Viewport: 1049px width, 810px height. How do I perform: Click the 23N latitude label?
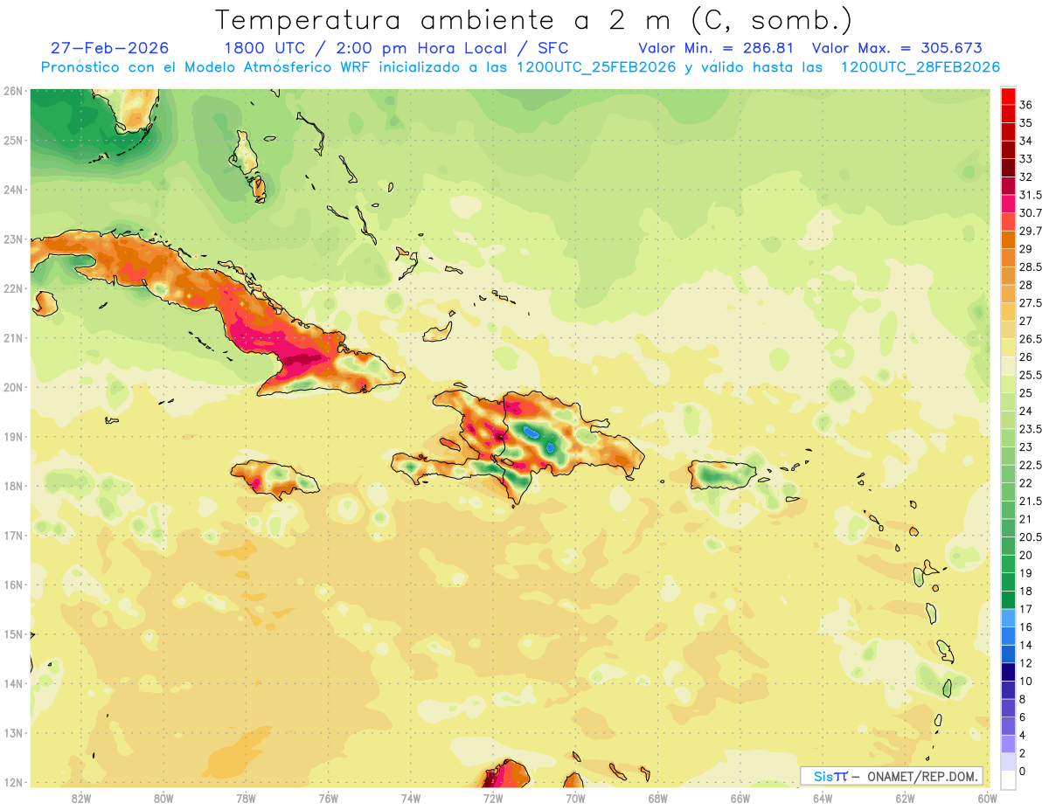coord(12,239)
